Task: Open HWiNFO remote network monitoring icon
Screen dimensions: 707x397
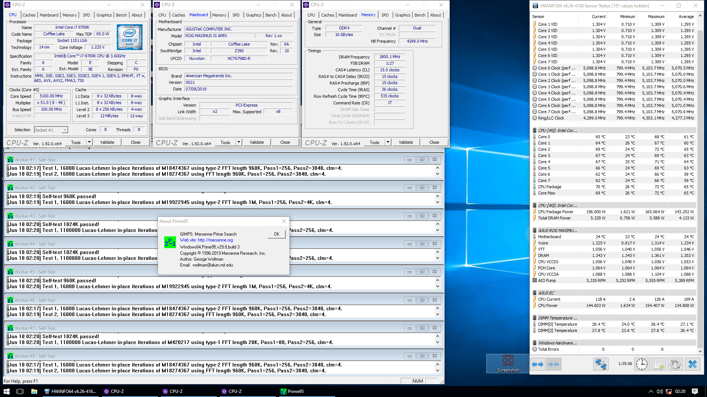Action: click(x=601, y=364)
